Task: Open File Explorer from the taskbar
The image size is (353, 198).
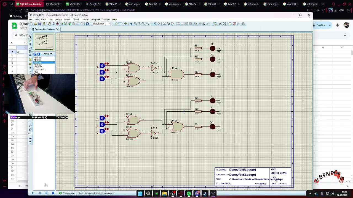Action: (164, 194)
